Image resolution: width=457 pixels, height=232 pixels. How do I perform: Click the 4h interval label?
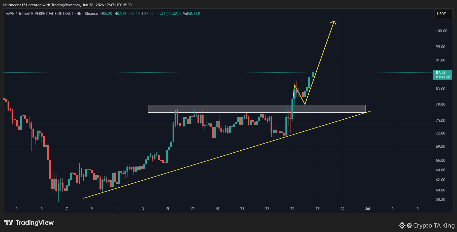click(x=79, y=14)
